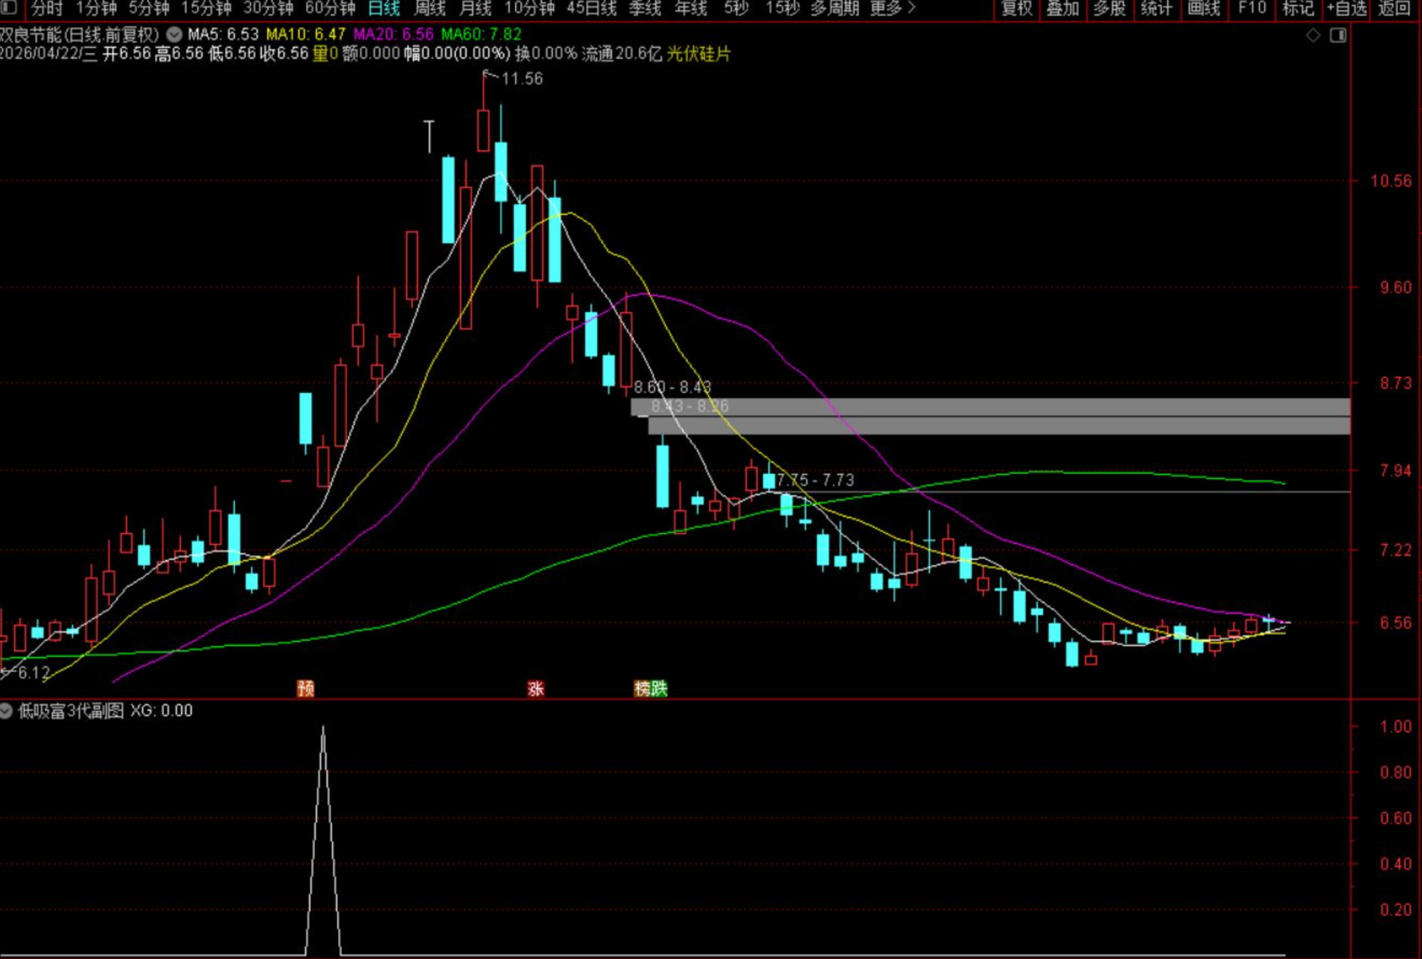Click the 预 event marker icon

[x=305, y=689]
